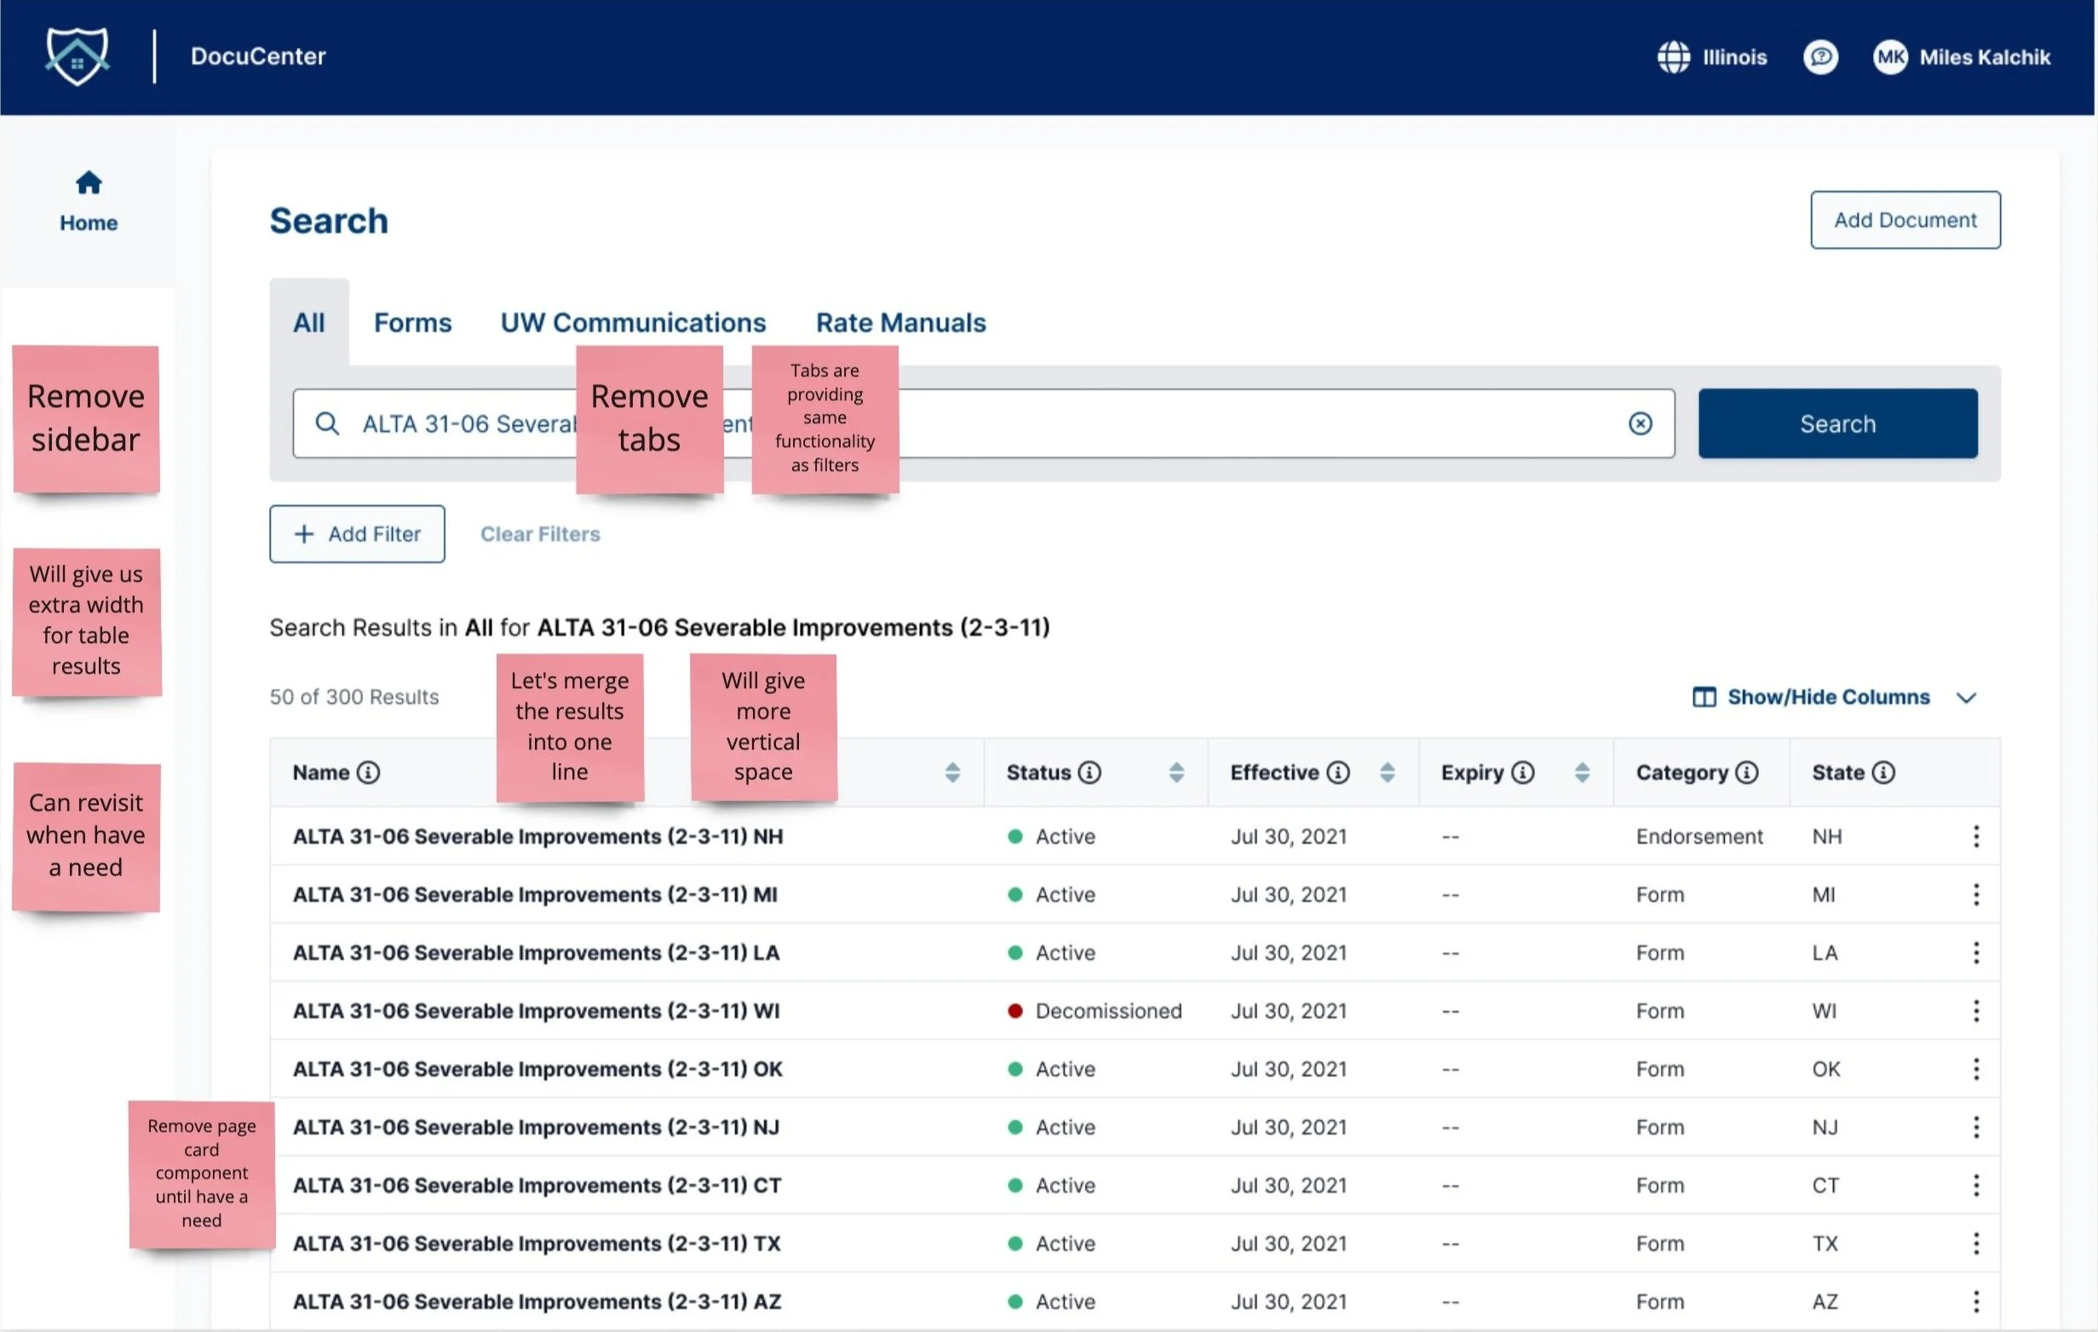Sort results by Effective date arrows
This screenshot has height=1332, width=2098.
[x=1387, y=772]
